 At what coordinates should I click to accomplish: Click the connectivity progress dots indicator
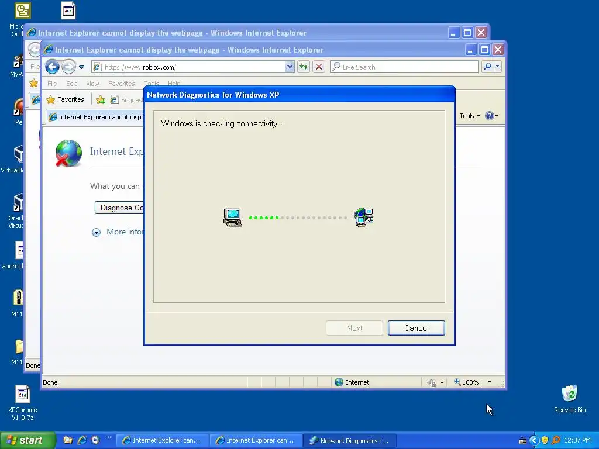tap(298, 217)
